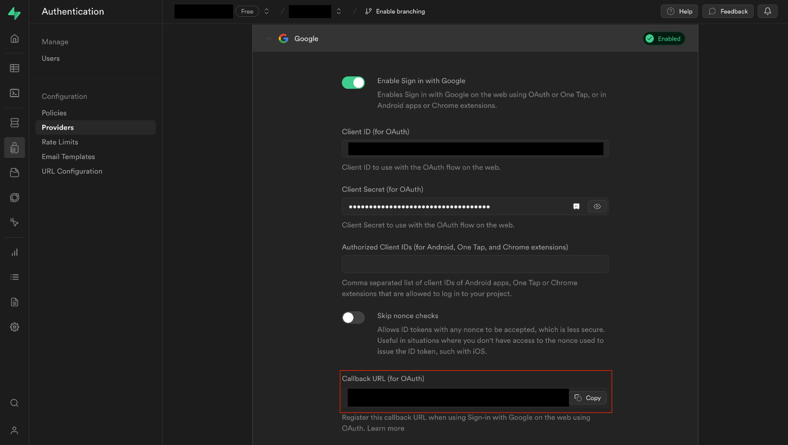This screenshot has width=788, height=445.
Task: Click the Client ID input field
Action: click(x=475, y=149)
